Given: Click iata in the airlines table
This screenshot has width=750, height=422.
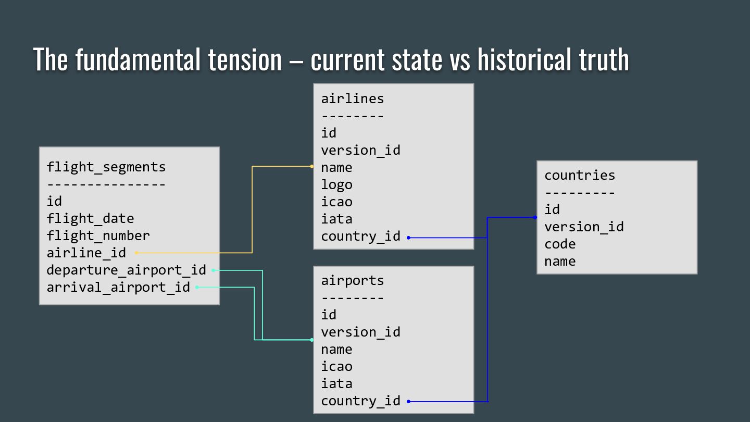Looking at the screenshot, I should coord(336,219).
